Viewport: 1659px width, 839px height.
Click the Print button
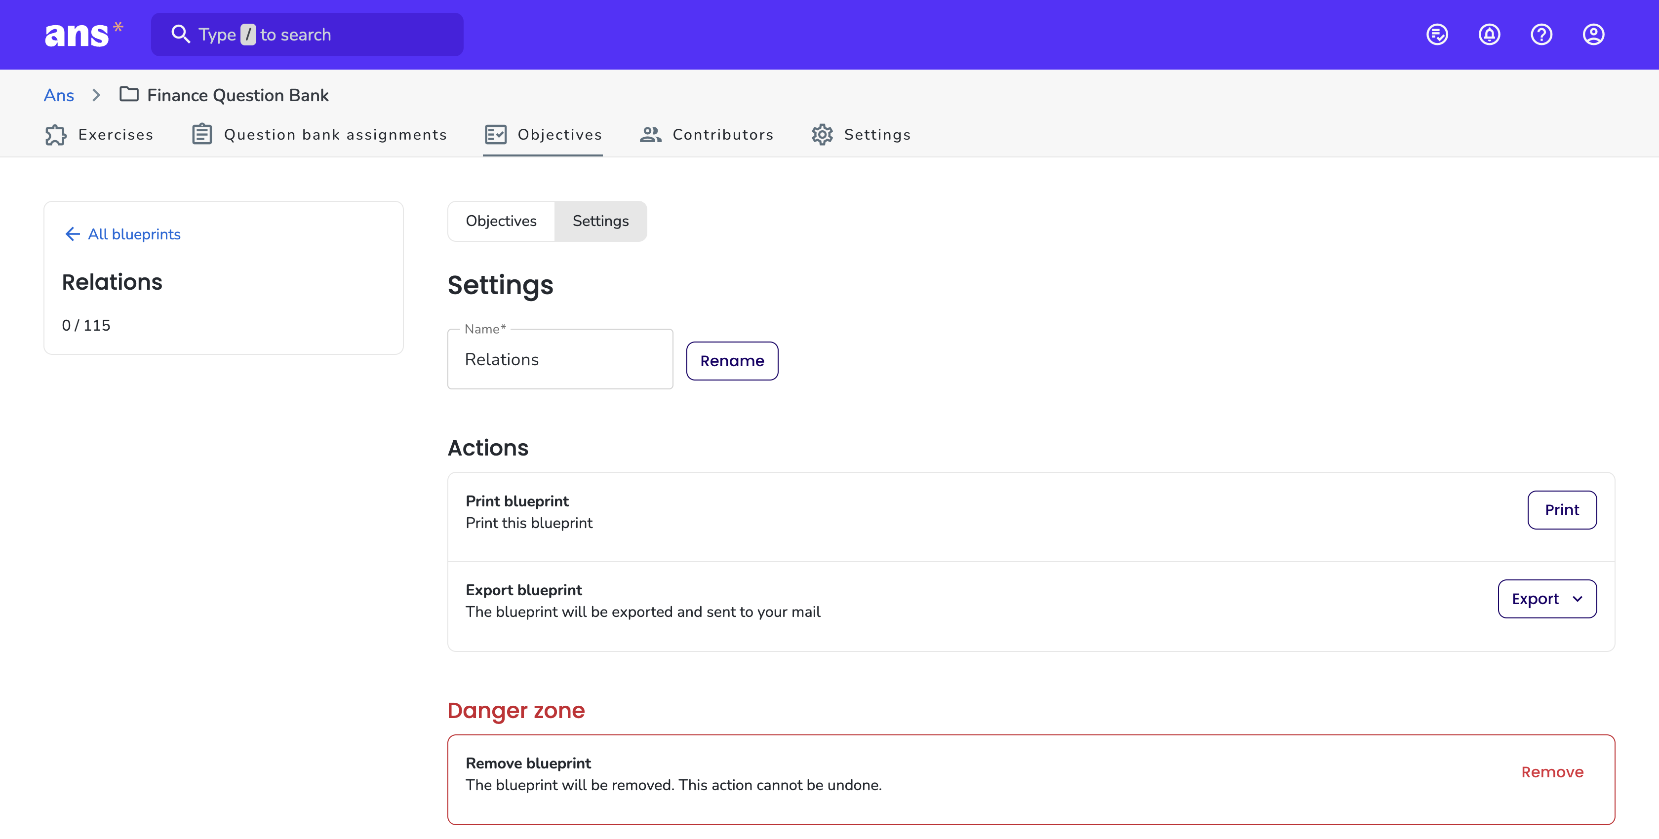(x=1562, y=510)
